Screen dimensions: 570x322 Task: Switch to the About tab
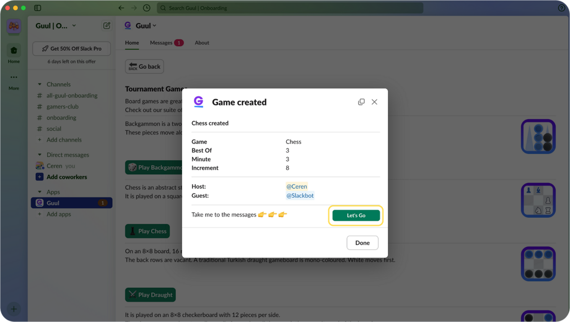pos(202,43)
